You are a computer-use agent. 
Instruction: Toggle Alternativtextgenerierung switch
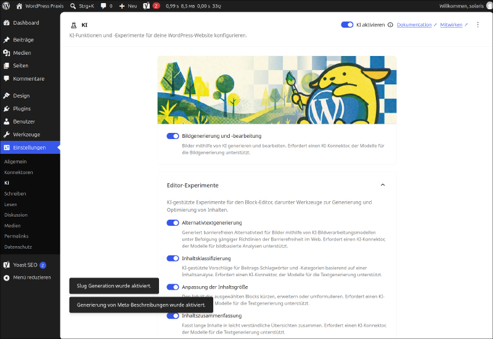(x=173, y=223)
